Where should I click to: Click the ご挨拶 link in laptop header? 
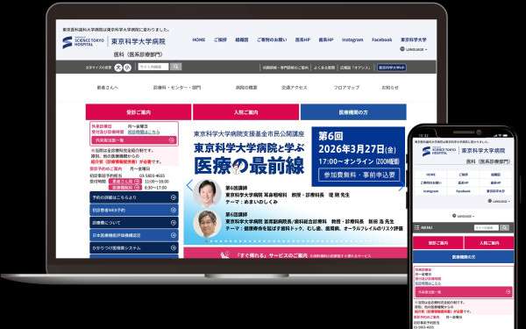click(220, 39)
